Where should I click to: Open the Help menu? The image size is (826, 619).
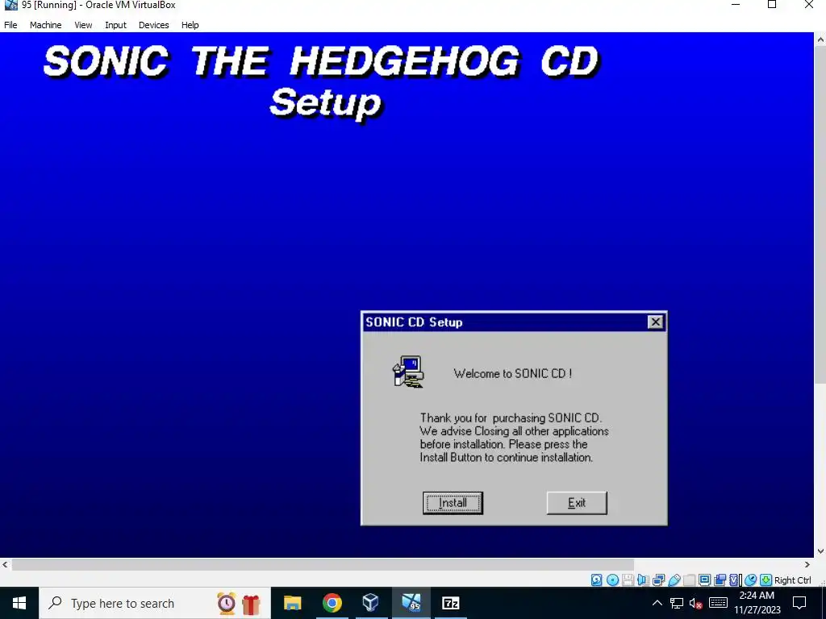190,25
